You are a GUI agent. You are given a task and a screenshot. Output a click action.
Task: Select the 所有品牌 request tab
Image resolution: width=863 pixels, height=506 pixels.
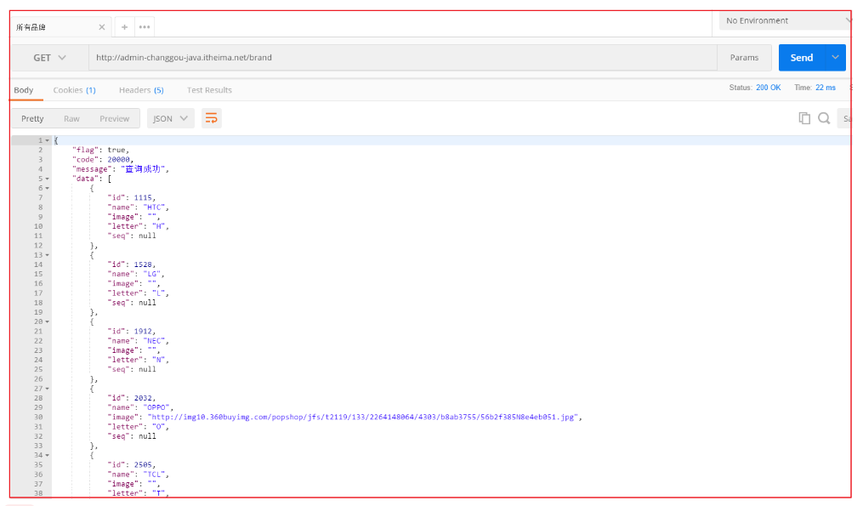(x=60, y=27)
